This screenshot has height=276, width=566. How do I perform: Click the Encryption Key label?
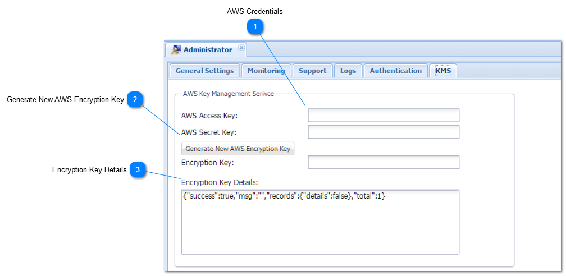click(x=208, y=163)
